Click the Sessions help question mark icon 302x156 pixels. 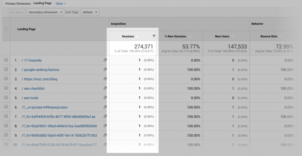point(137,36)
